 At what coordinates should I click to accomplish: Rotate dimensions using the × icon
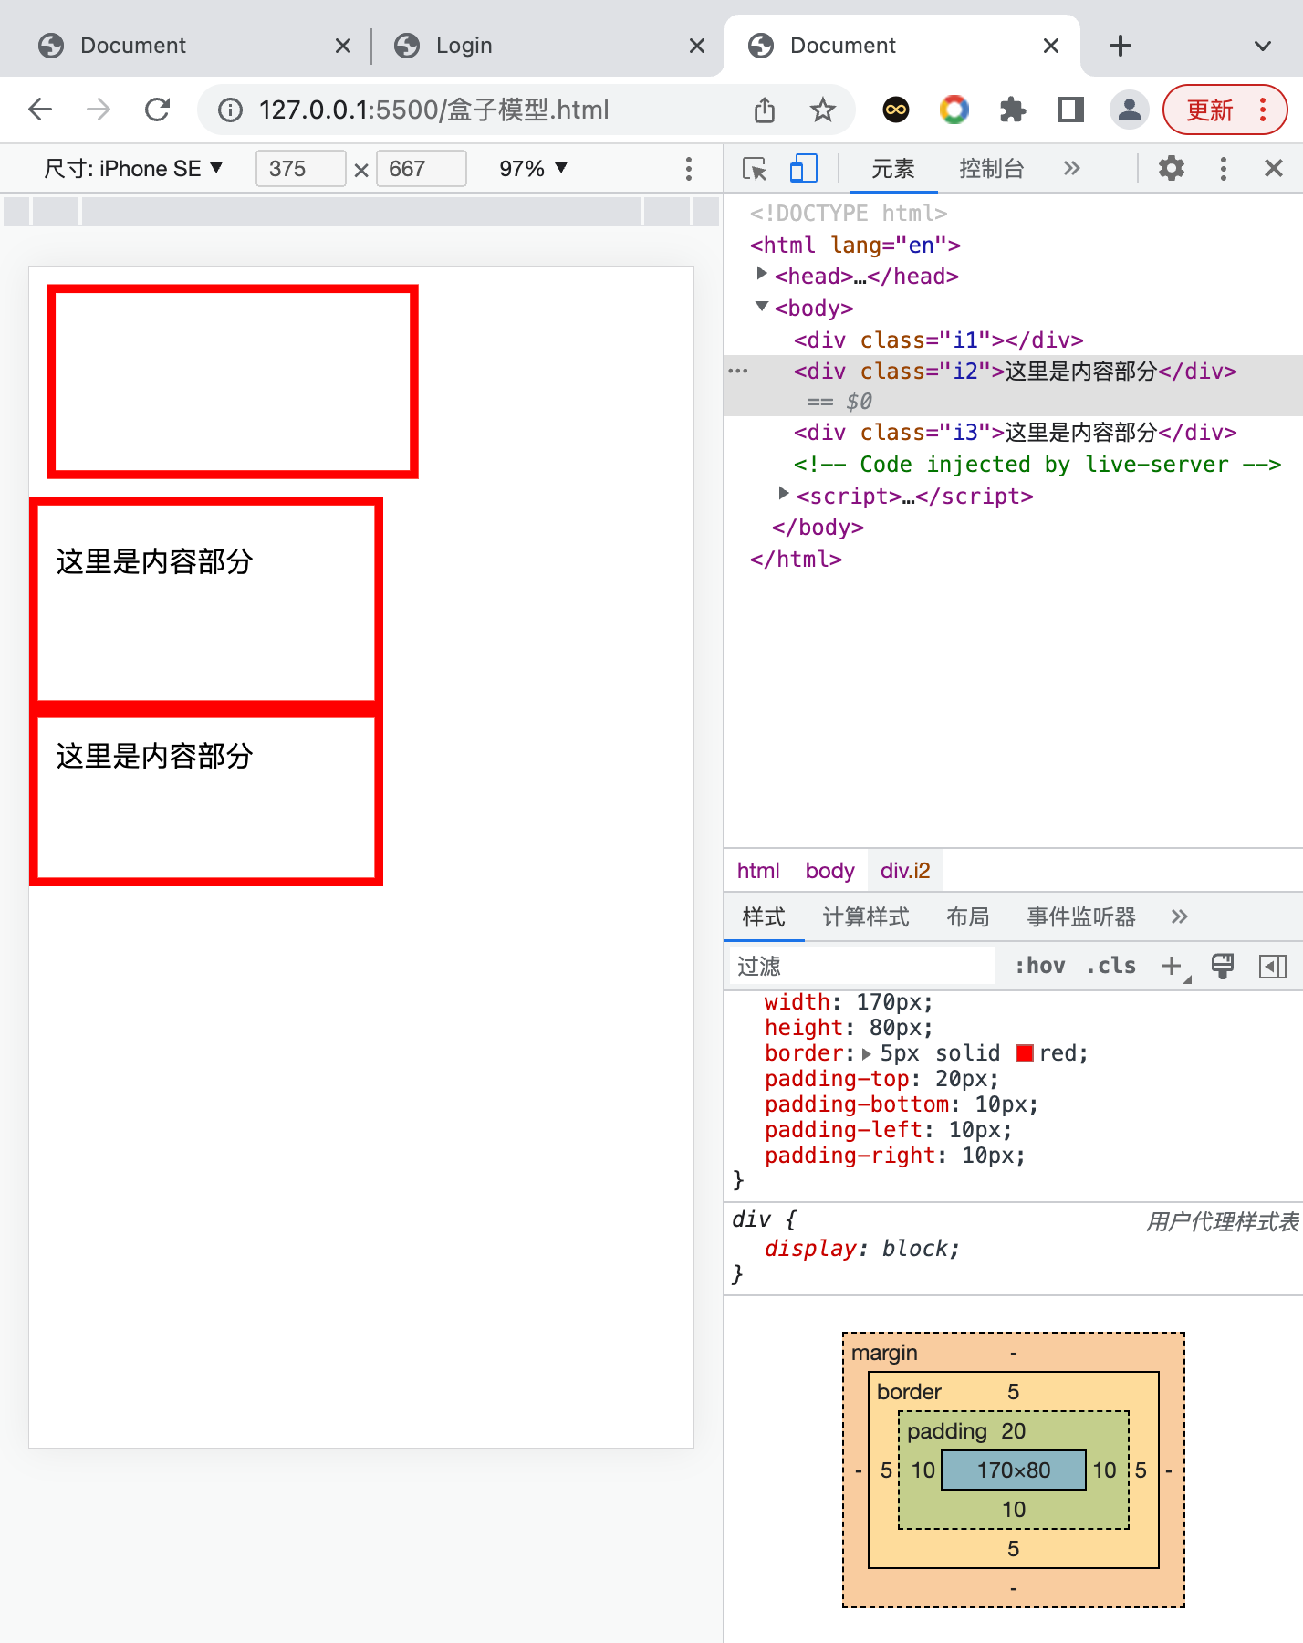pyautogui.click(x=361, y=170)
